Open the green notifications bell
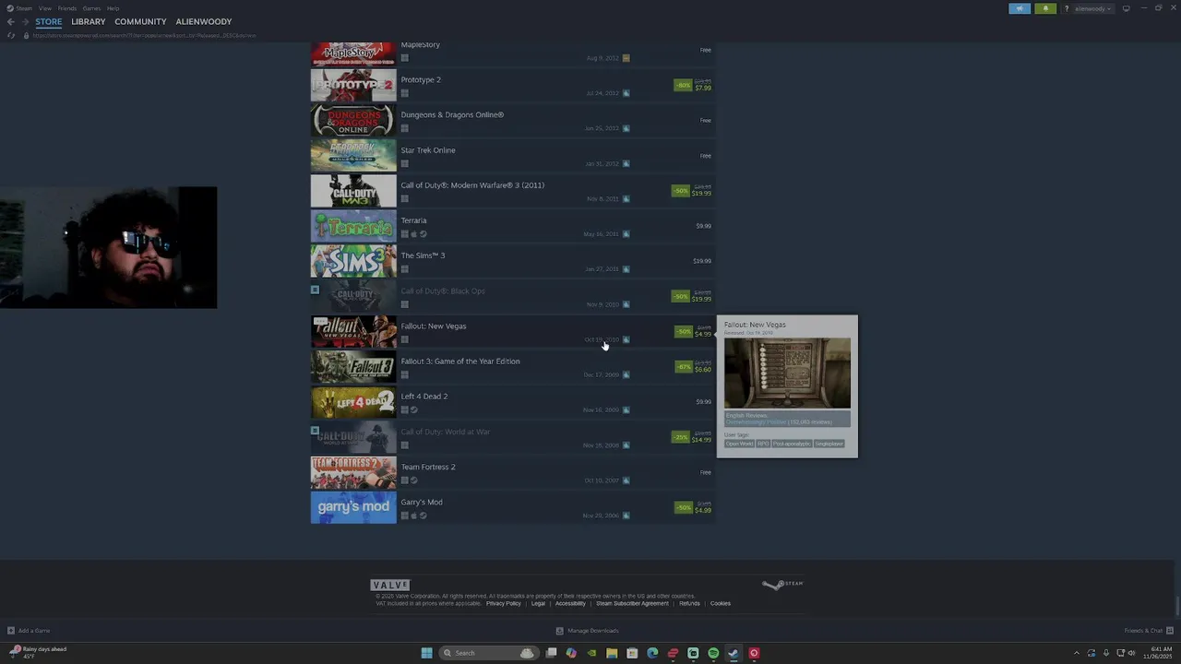This screenshot has width=1181, height=664. 1045,8
